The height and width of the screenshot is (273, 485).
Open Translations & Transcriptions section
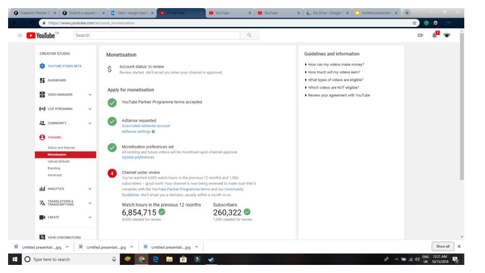pyautogui.click(x=61, y=203)
